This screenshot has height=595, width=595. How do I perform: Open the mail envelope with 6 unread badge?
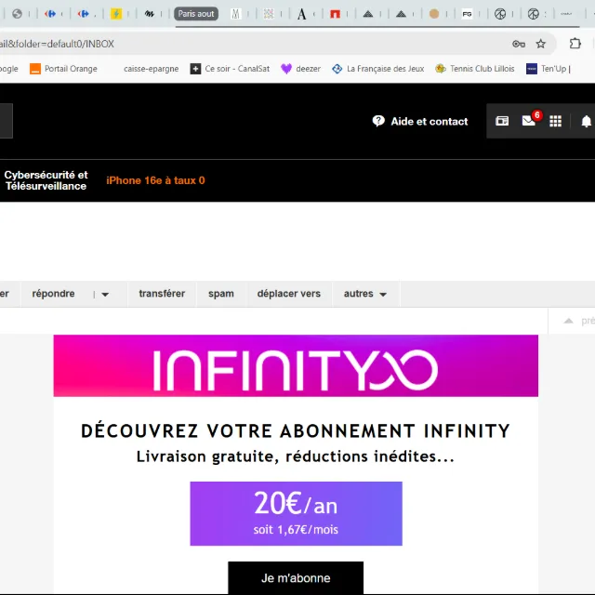[x=529, y=121]
